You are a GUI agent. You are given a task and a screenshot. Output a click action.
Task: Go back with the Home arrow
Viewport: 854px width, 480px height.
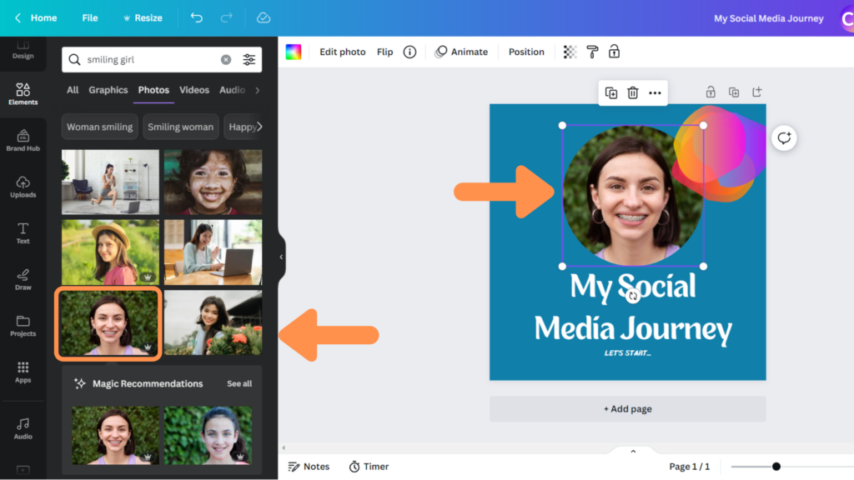(x=18, y=18)
